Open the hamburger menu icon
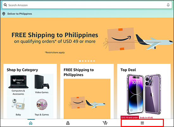The height and width of the screenshot is (127, 174). click(x=142, y=123)
